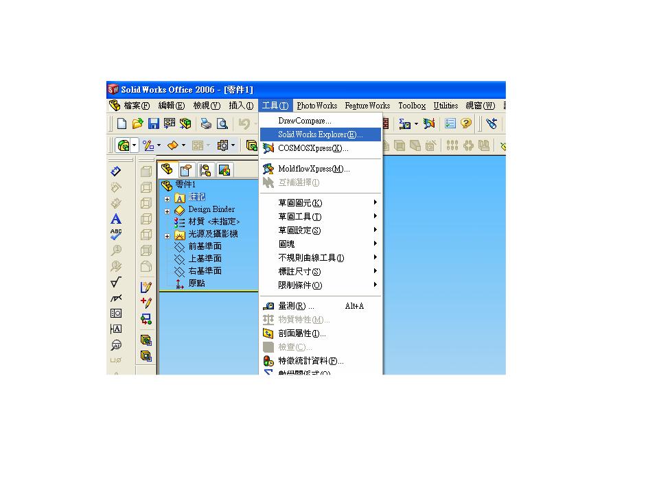
Task: Click the Print Preview magnifier icon
Action: pyautogui.click(x=222, y=123)
